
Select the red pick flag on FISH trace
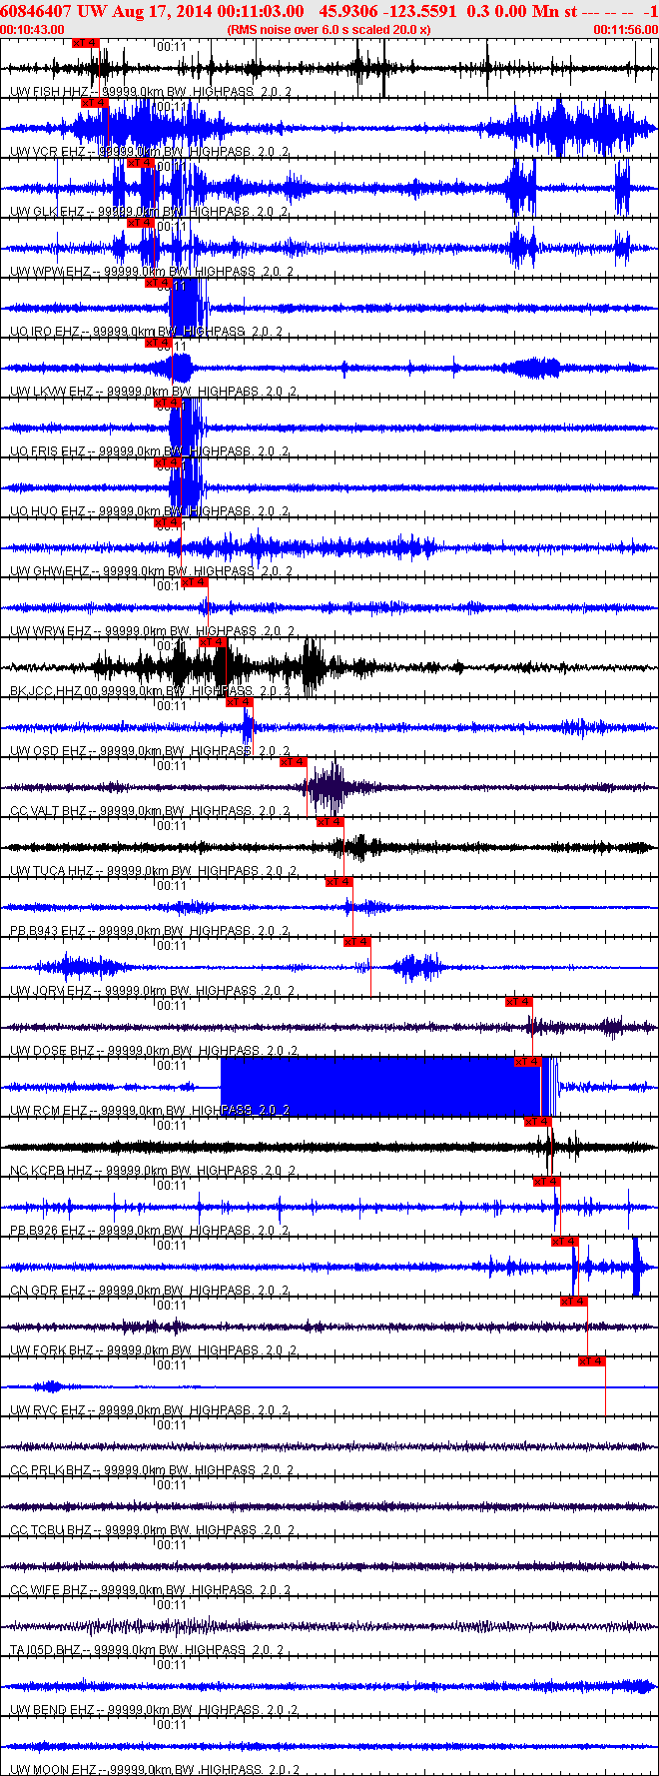point(86,43)
